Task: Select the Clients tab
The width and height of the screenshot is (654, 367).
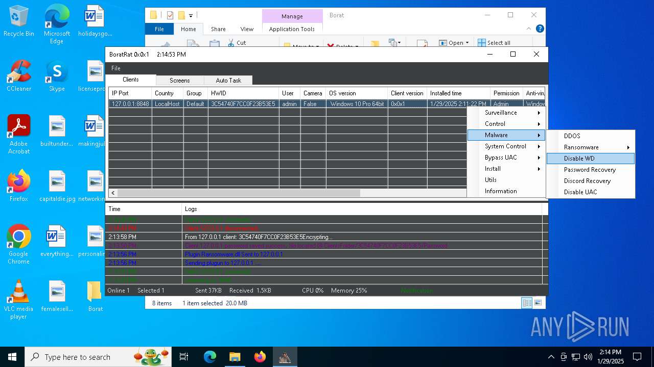Action: [131, 80]
